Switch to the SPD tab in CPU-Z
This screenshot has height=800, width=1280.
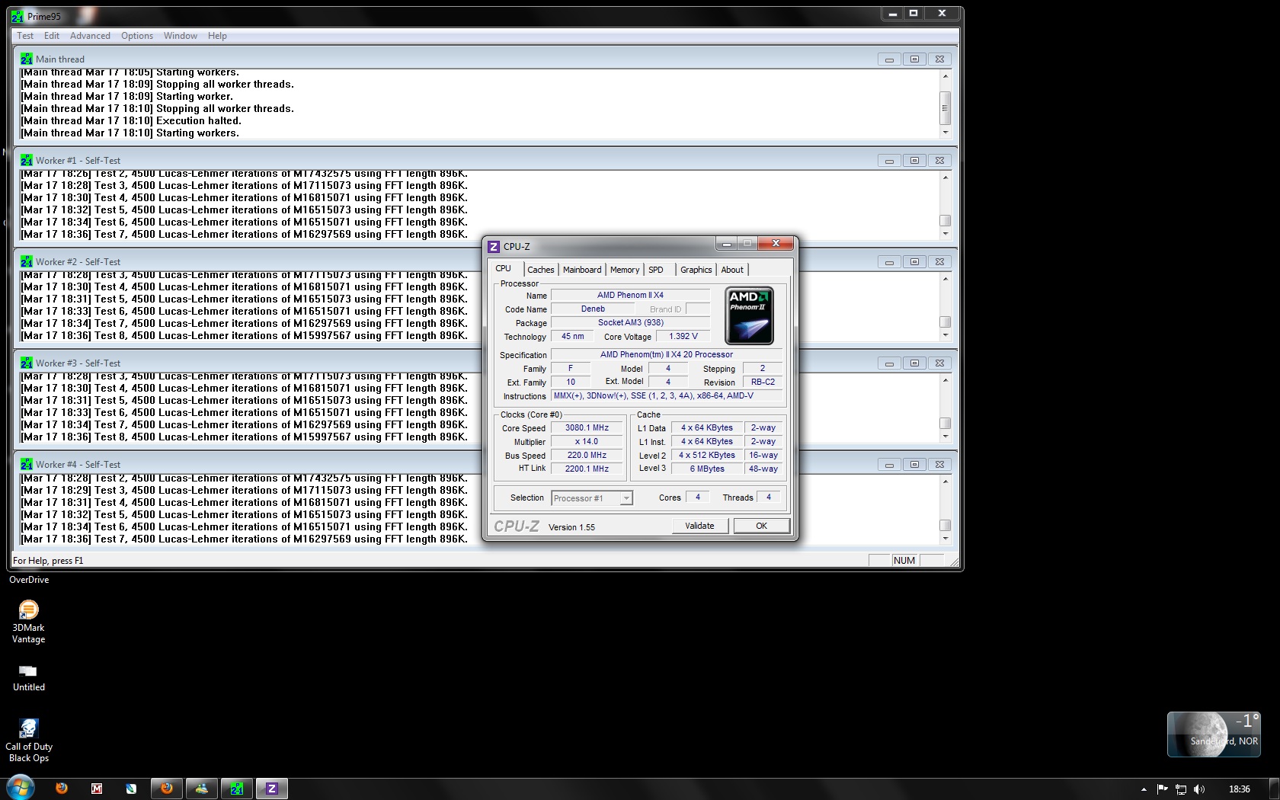[x=656, y=270]
